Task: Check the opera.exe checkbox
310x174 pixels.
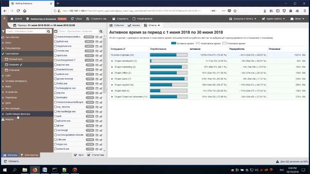Action: (x=56, y=56)
